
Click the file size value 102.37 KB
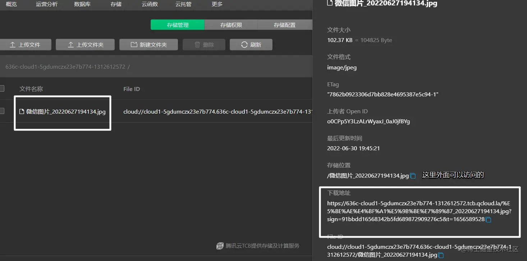pyautogui.click(x=340, y=40)
